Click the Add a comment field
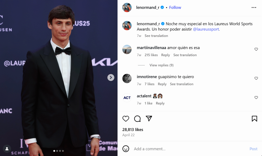 [189, 149]
